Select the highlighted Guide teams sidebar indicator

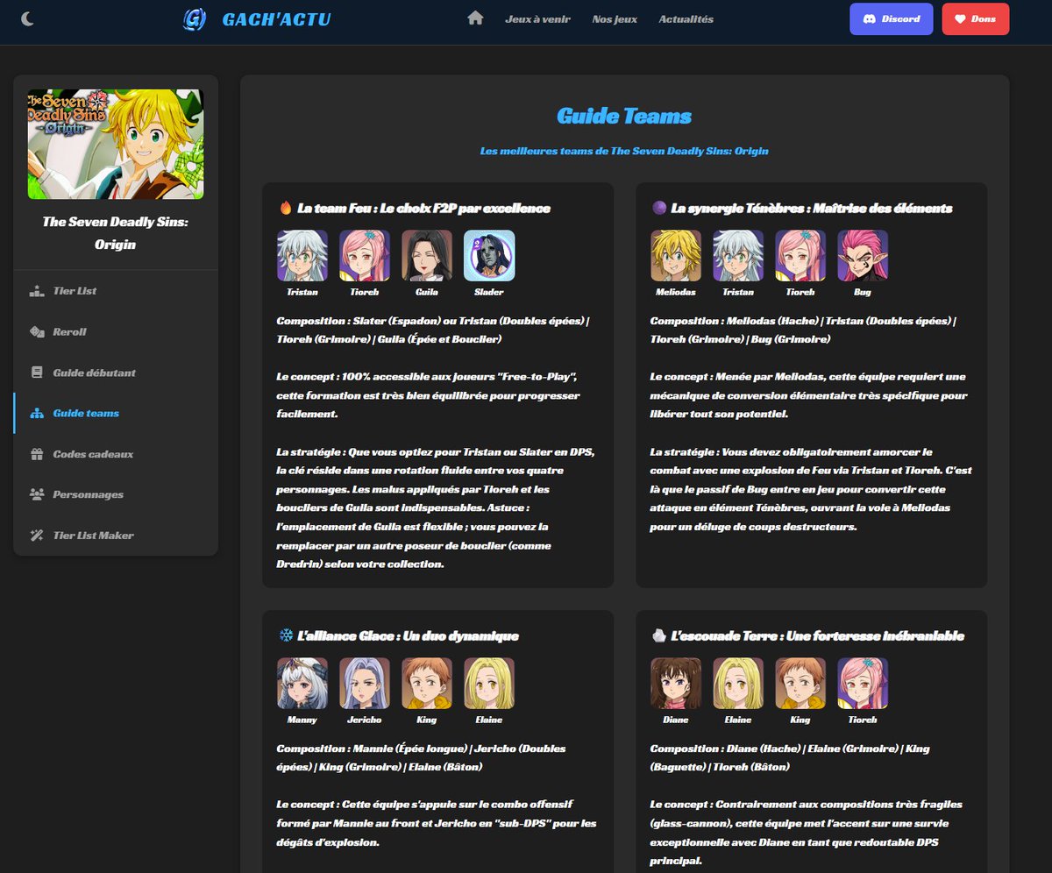click(x=12, y=412)
